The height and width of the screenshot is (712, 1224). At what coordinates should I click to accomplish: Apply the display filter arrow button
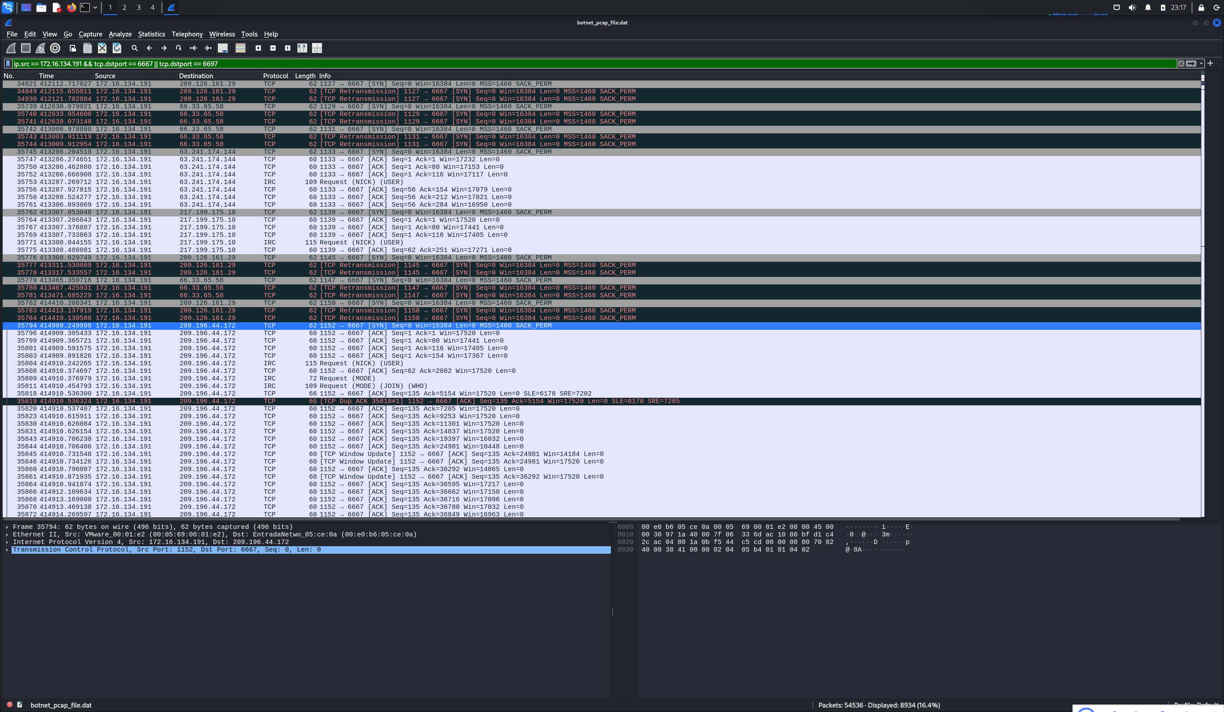pos(1191,64)
